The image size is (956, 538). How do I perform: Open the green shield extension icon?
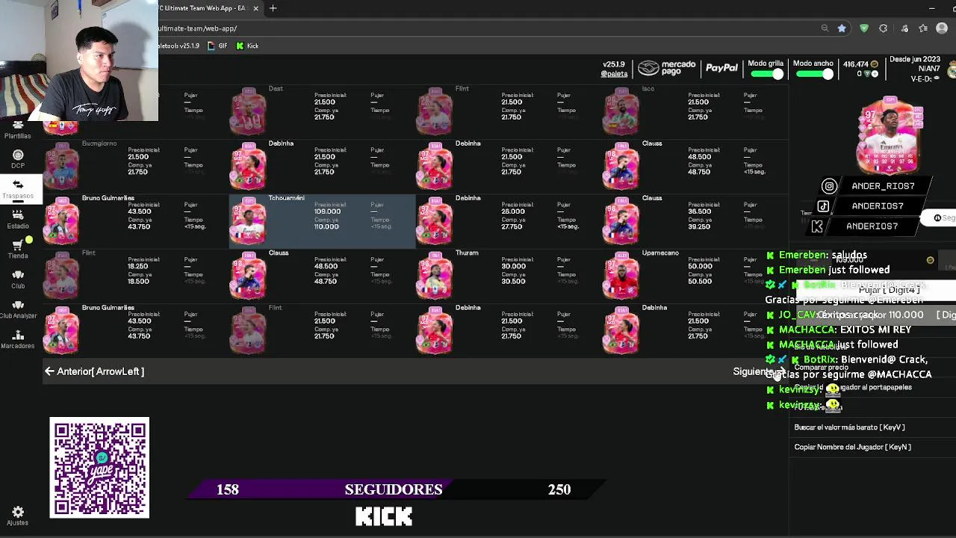click(864, 28)
